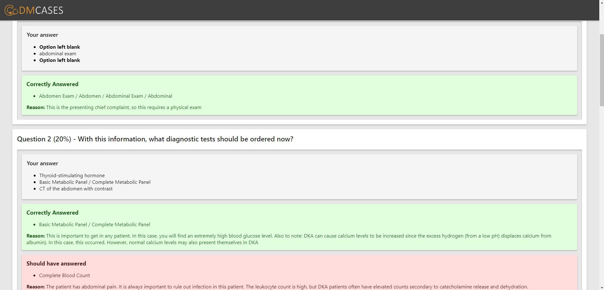Select the last 'Option left blank' entry
The height and width of the screenshot is (290, 604).
pyautogui.click(x=60, y=60)
